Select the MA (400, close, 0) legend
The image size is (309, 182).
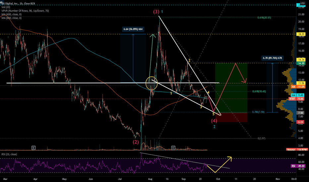pos(12,14)
